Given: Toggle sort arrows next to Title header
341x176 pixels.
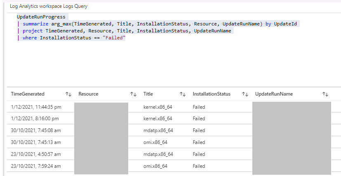Looking at the screenshot, I should pos(182,94).
